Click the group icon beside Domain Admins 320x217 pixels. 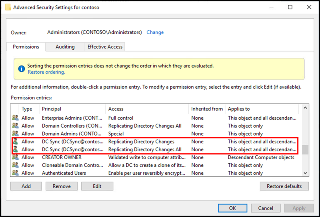coord(15,133)
